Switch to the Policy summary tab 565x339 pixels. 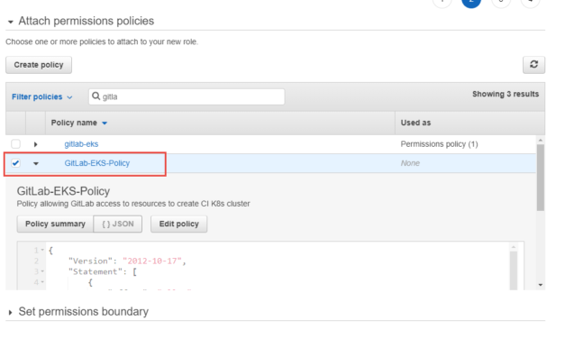(55, 224)
